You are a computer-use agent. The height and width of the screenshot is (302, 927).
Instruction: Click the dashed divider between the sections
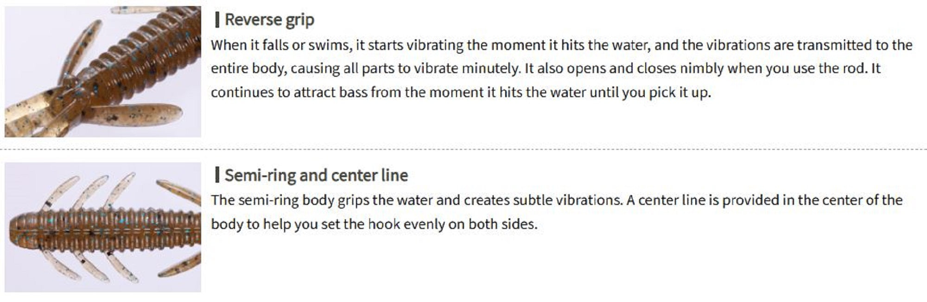click(x=463, y=150)
